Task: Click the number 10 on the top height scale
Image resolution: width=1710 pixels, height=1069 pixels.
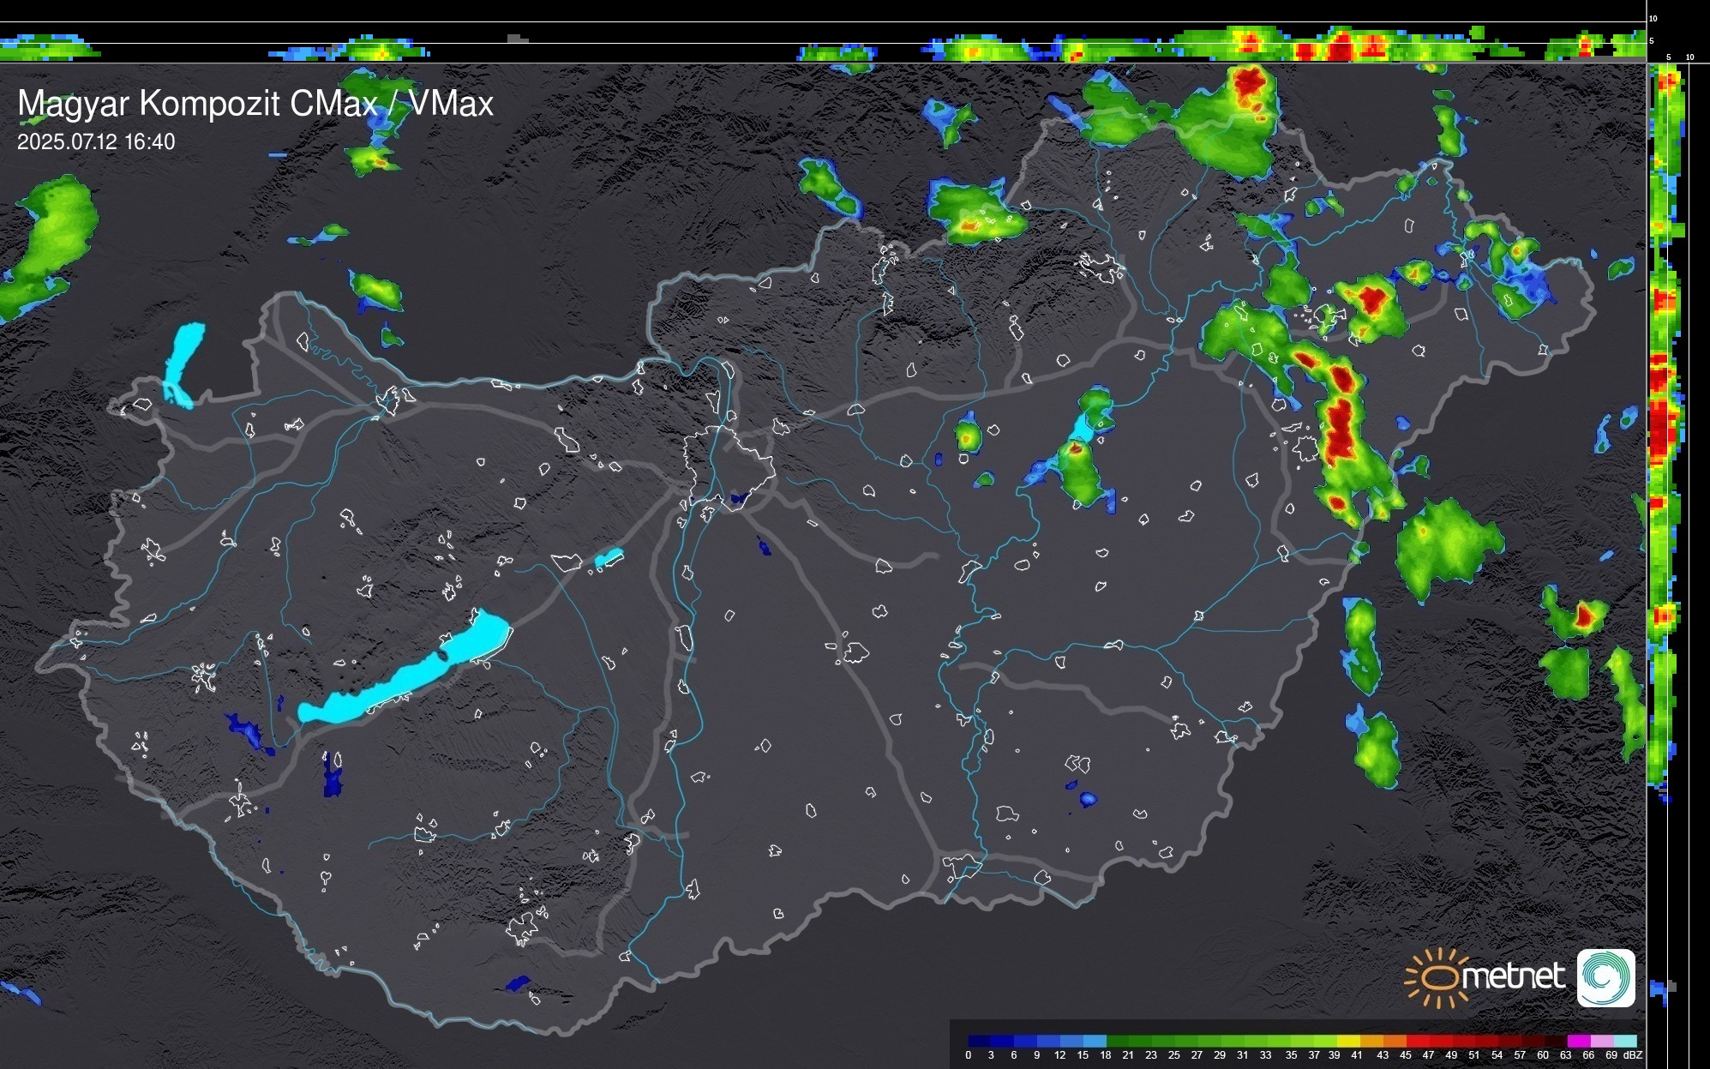Action: [x=1653, y=18]
